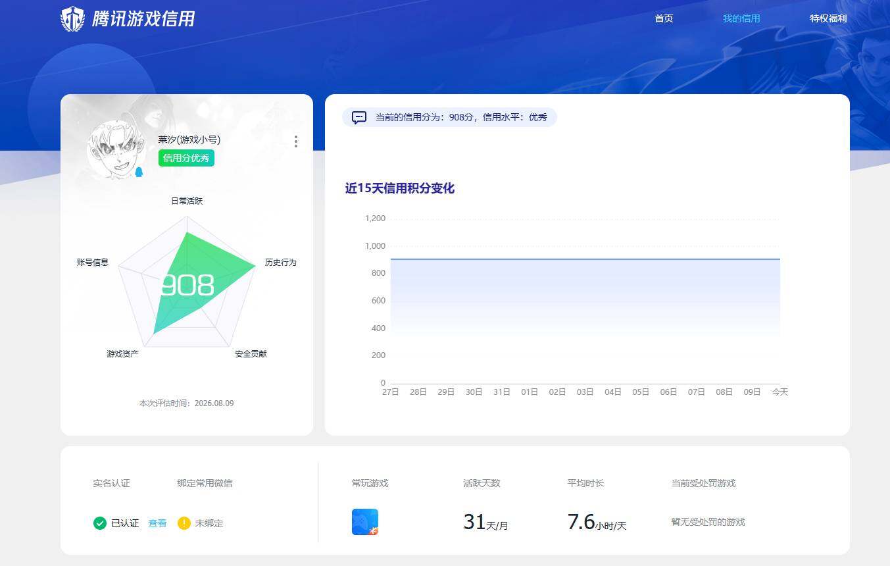The image size is (890, 566).
Task: Click the Tencent Game Credit shield logo
Action: click(x=73, y=19)
